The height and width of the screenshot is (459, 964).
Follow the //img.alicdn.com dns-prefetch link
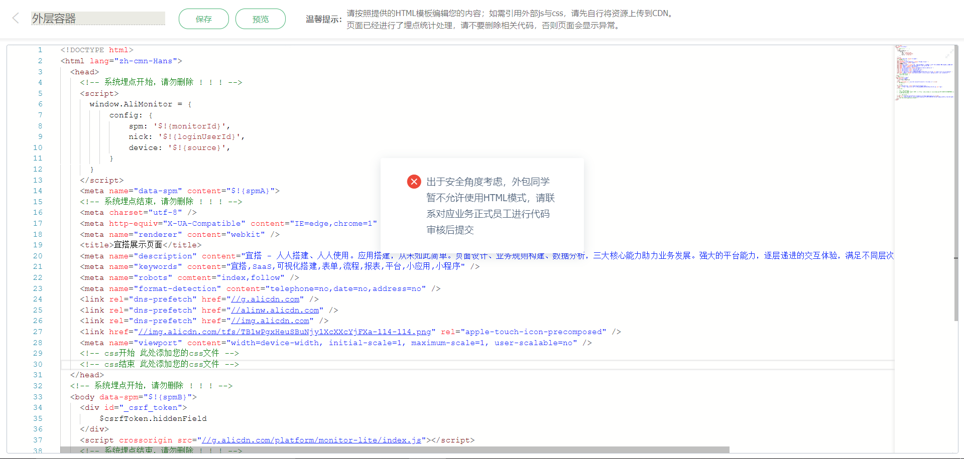pos(270,321)
